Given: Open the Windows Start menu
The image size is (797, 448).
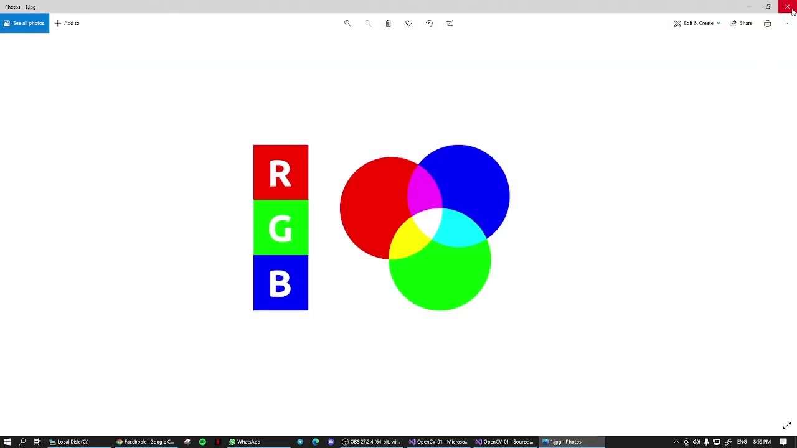Looking at the screenshot, I should click(x=7, y=442).
